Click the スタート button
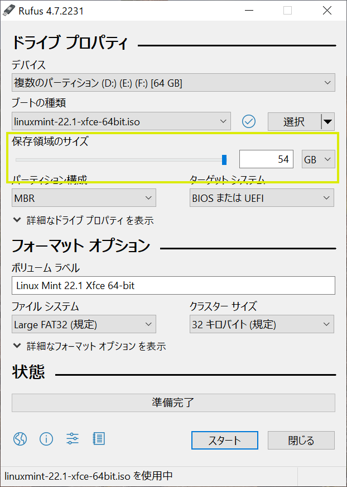 coord(225,440)
